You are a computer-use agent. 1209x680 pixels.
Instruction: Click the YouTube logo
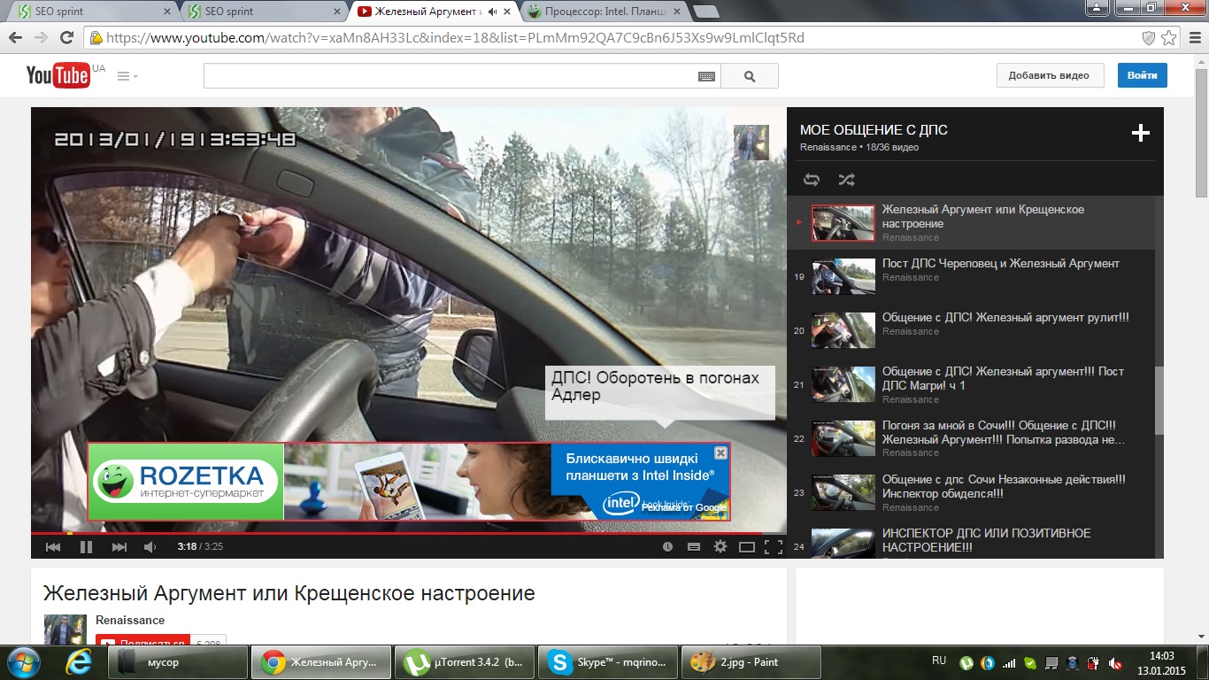click(x=58, y=75)
